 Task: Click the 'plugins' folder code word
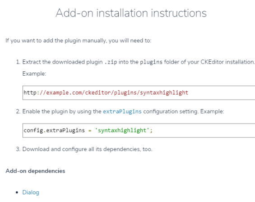coord(151,62)
